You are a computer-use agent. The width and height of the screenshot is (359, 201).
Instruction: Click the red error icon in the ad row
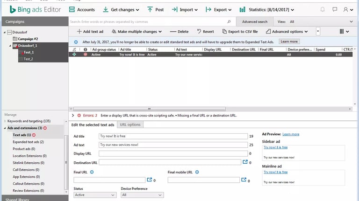pos(86,55)
